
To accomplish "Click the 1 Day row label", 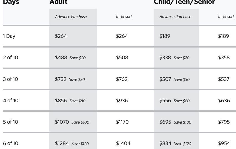I will tap(9, 36).
